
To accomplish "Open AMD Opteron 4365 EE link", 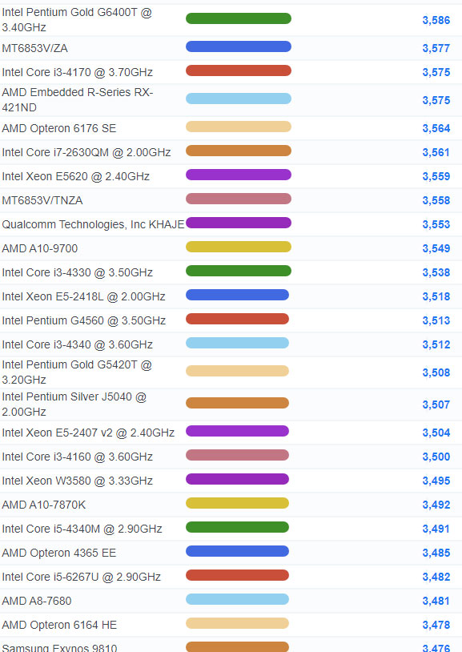I will tap(59, 553).
